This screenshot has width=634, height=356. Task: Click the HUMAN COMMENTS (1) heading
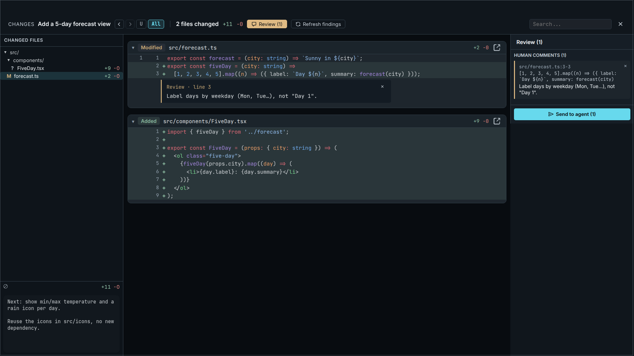540,55
